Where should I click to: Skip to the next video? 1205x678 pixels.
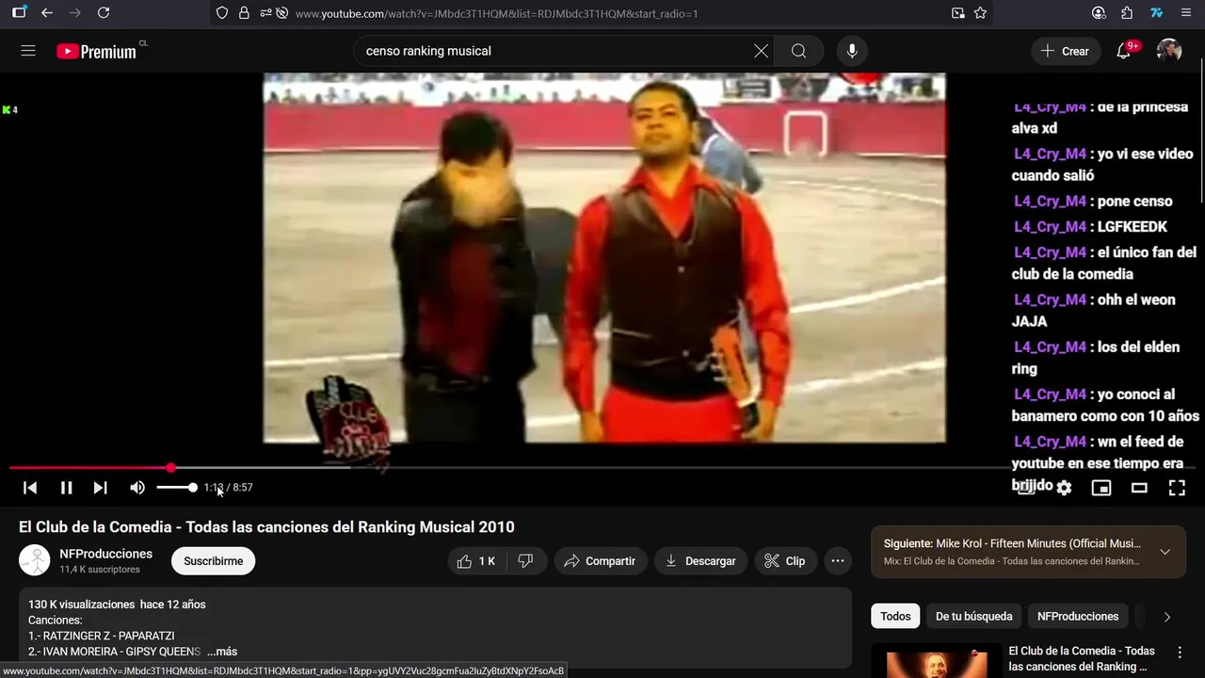tap(100, 488)
